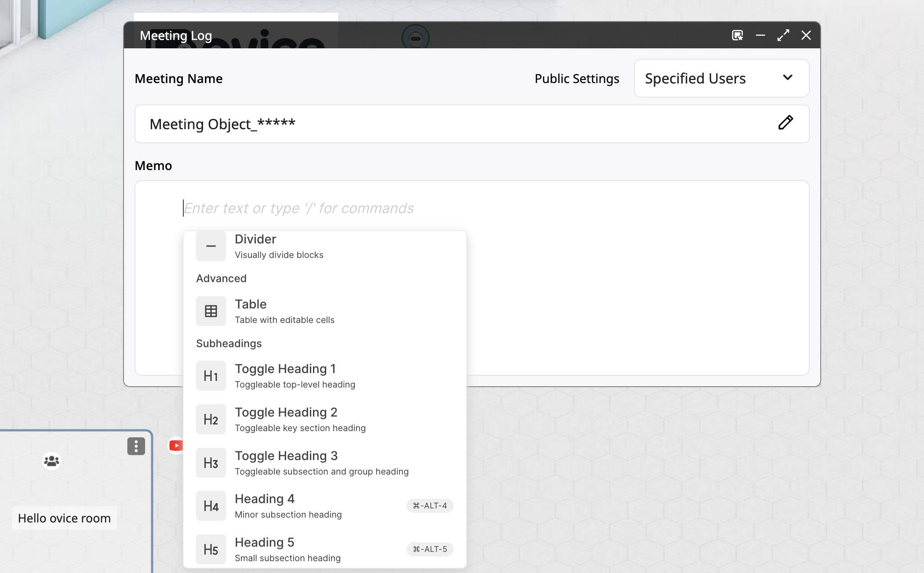This screenshot has height=573, width=924.
Task: Click the Meeting Object name field
Action: (x=472, y=124)
